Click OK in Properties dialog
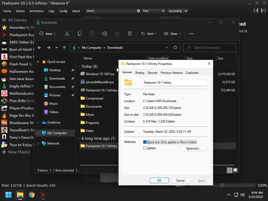The height and width of the screenshot is (201, 268). (159, 181)
